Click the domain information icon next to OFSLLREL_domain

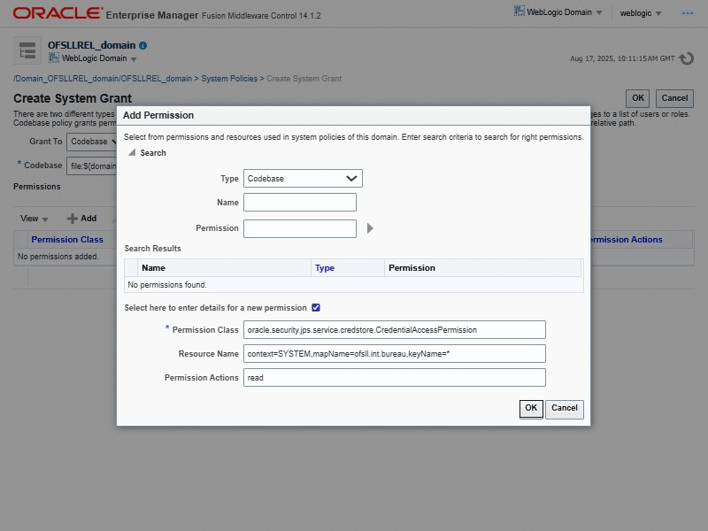pos(143,46)
